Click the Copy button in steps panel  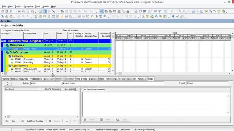[122, 120]
